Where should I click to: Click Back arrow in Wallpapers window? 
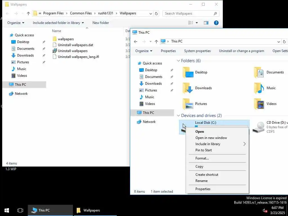(8, 13)
